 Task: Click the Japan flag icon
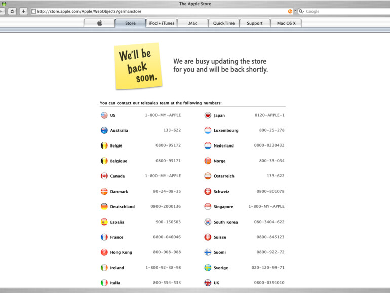pyautogui.click(x=208, y=115)
